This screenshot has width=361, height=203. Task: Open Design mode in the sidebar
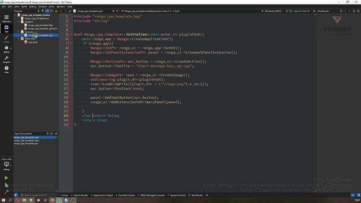(x=6, y=39)
